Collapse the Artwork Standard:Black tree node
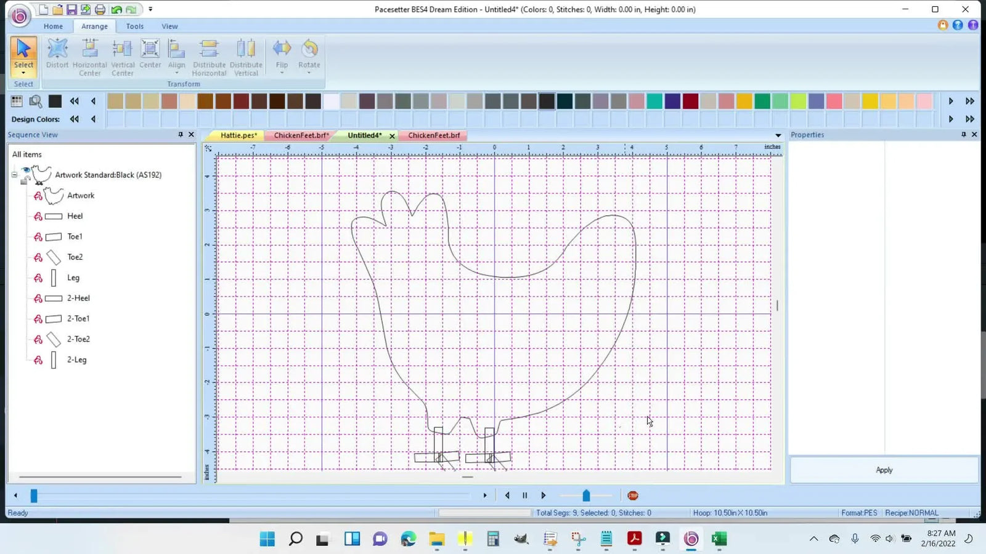 pyautogui.click(x=14, y=175)
